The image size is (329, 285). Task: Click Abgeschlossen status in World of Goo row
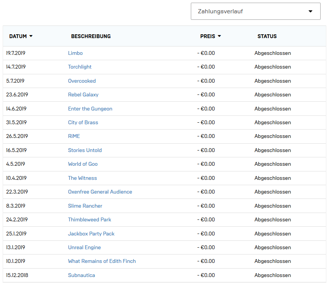coord(273,164)
